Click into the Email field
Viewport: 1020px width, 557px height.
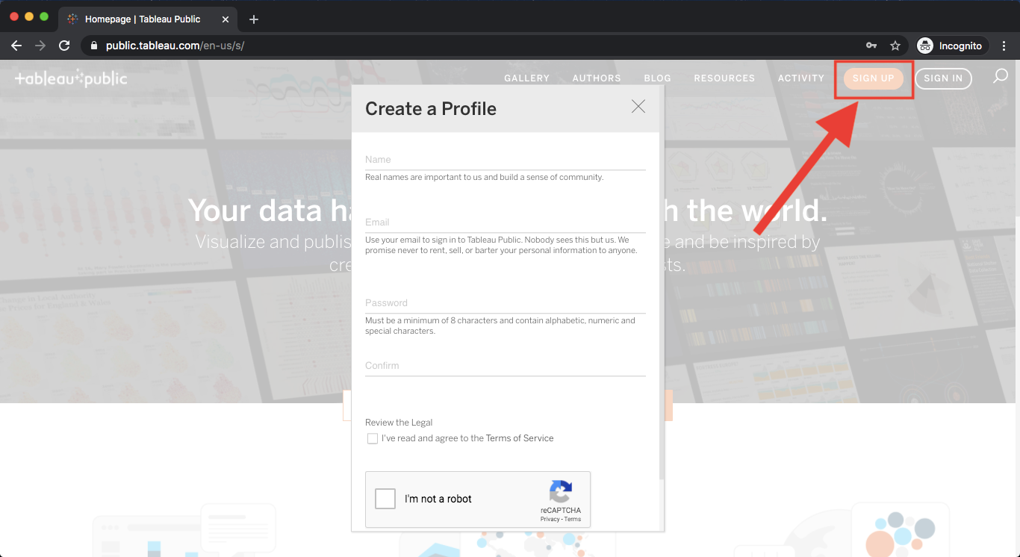506,223
